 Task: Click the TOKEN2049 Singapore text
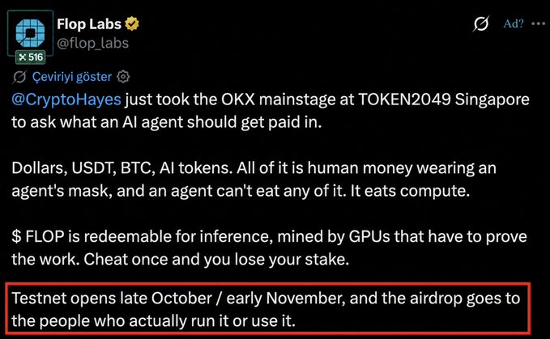(443, 100)
